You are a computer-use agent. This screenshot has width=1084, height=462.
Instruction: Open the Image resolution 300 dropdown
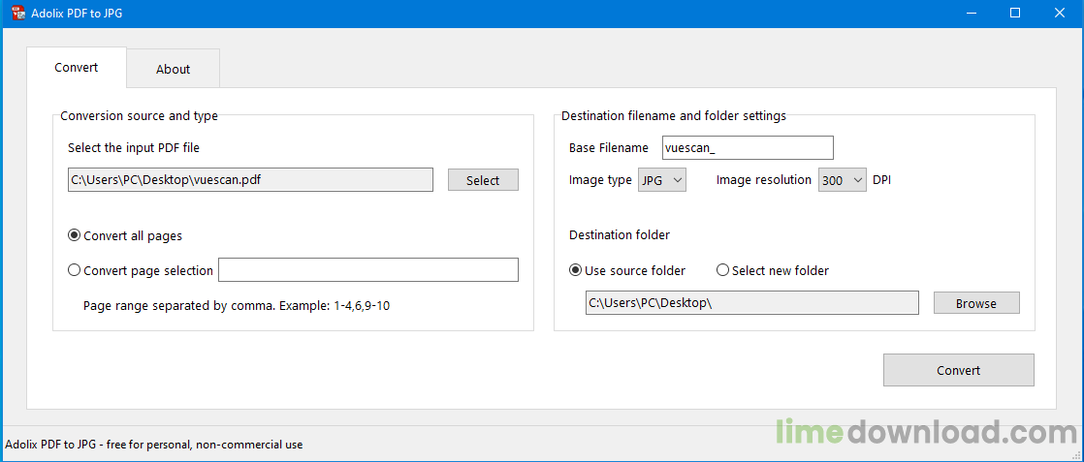point(842,180)
